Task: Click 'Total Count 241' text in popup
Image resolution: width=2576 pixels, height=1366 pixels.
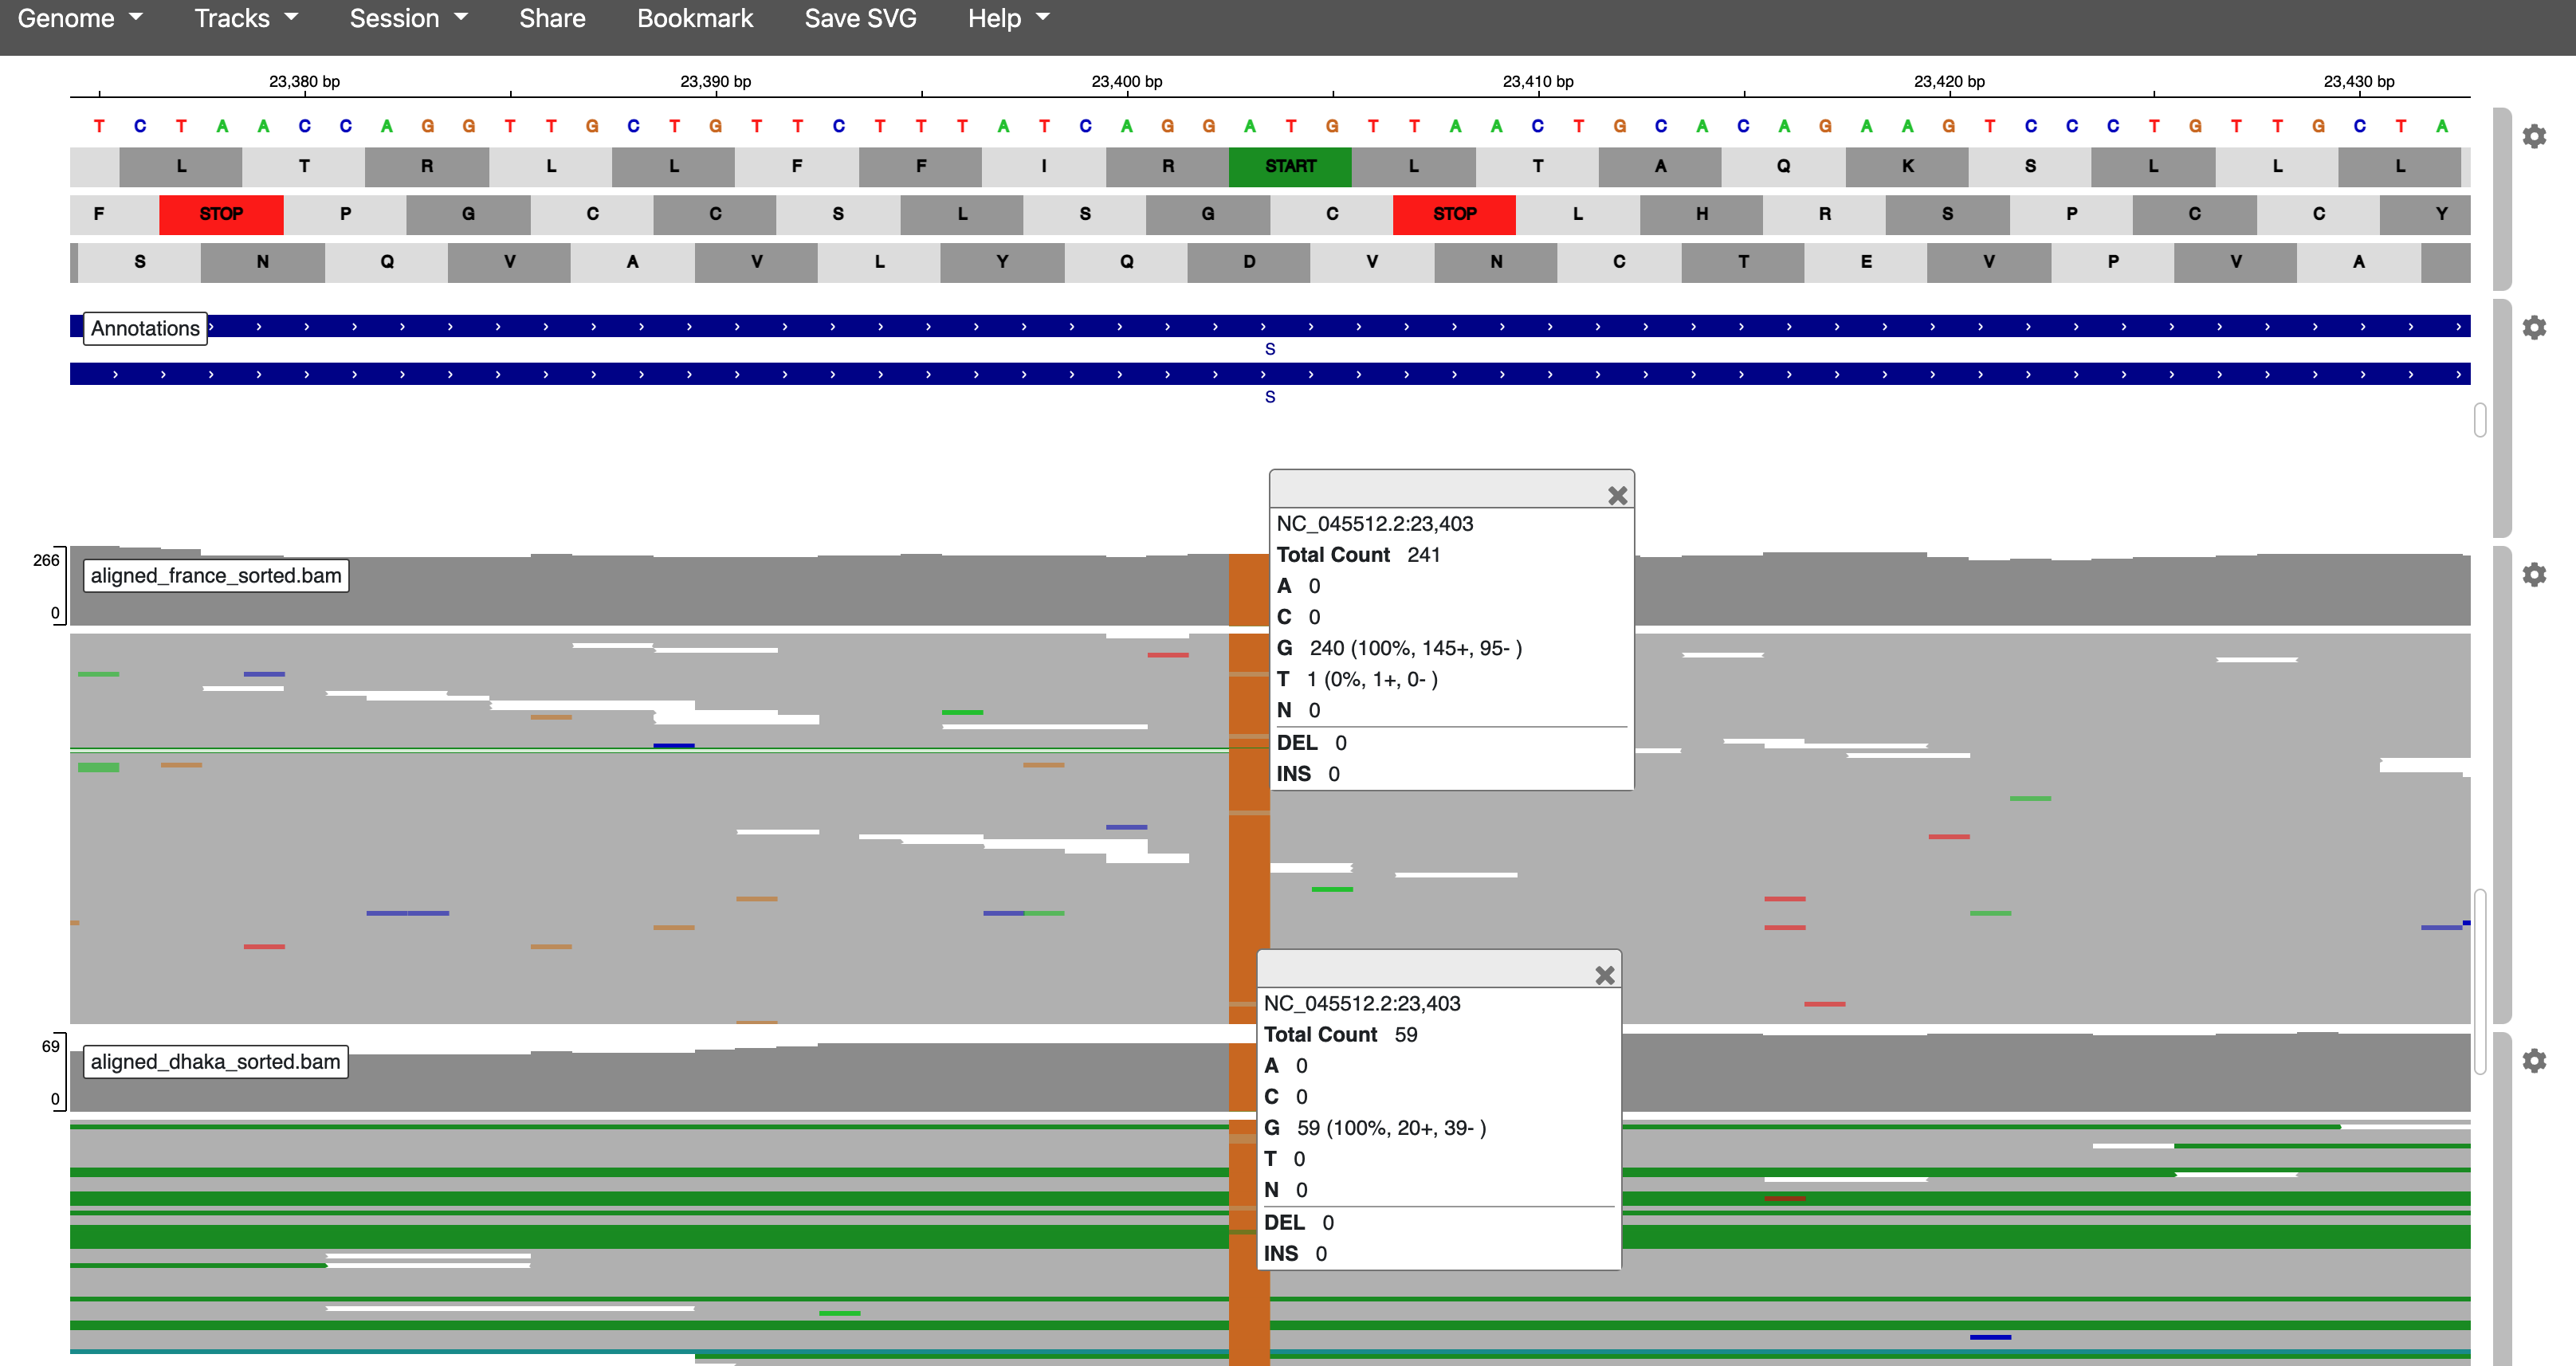Action: [1358, 555]
